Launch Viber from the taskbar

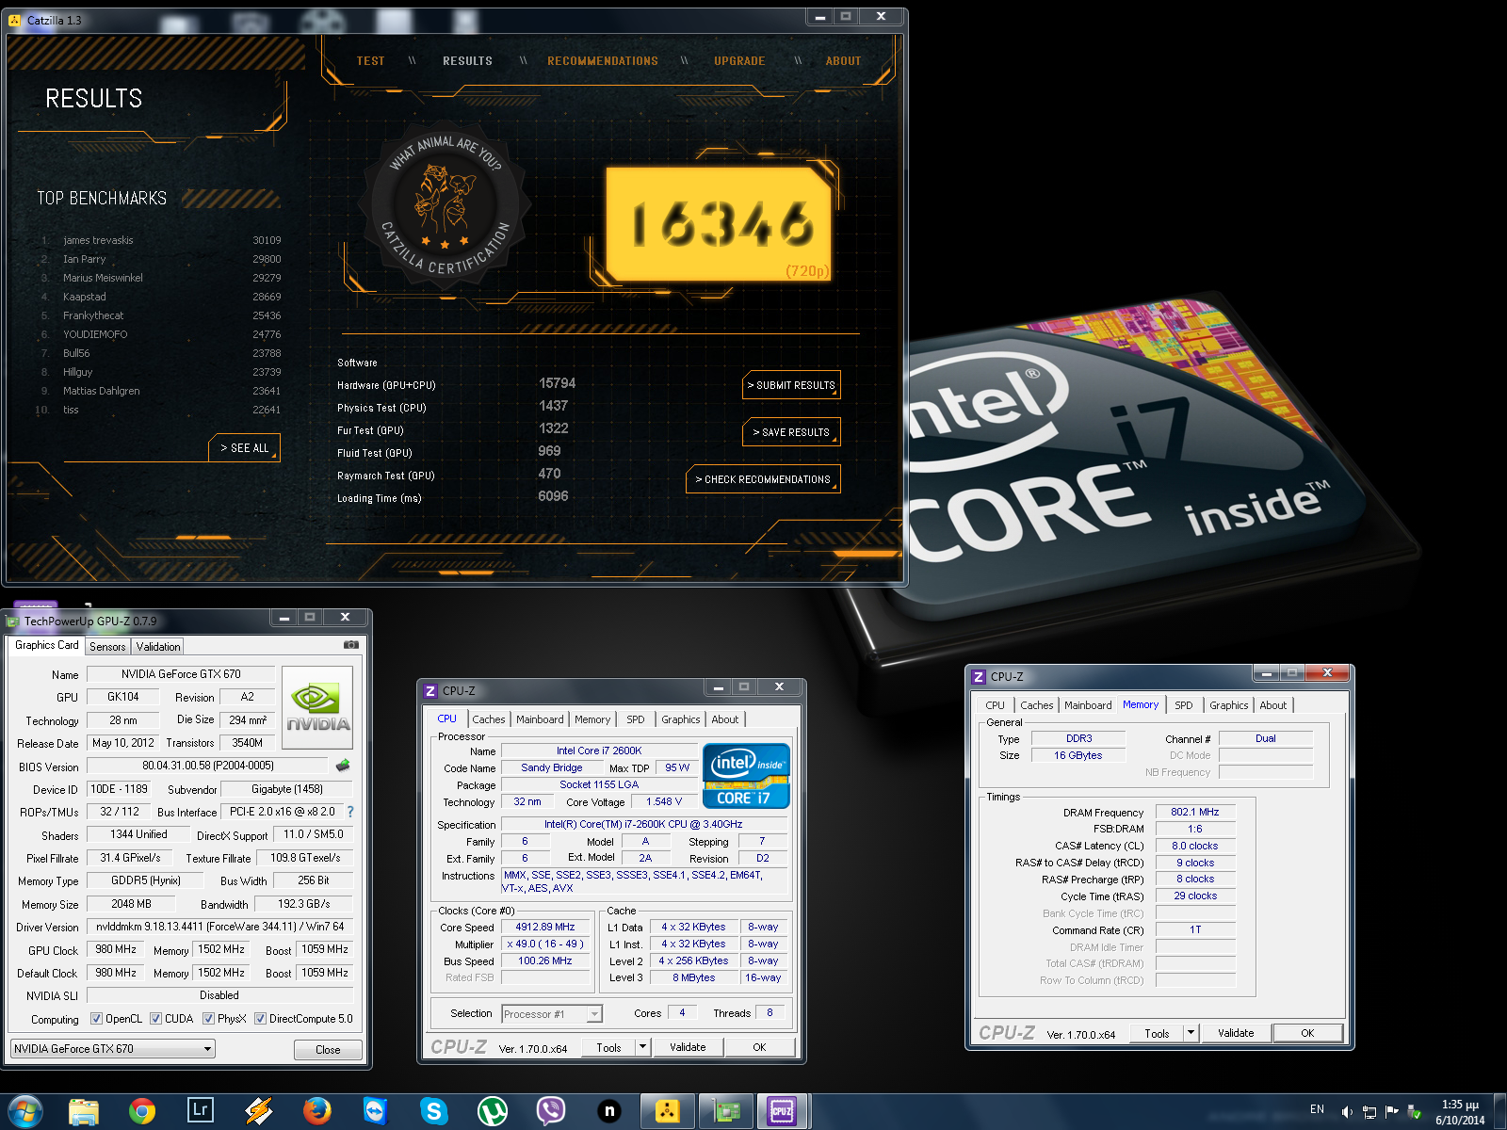tap(550, 1111)
